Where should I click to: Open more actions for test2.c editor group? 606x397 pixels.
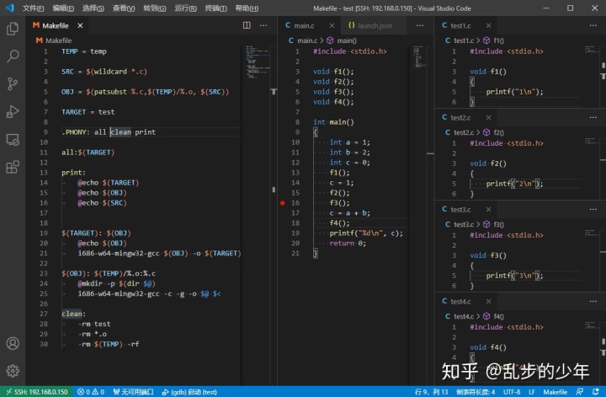(593, 117)
